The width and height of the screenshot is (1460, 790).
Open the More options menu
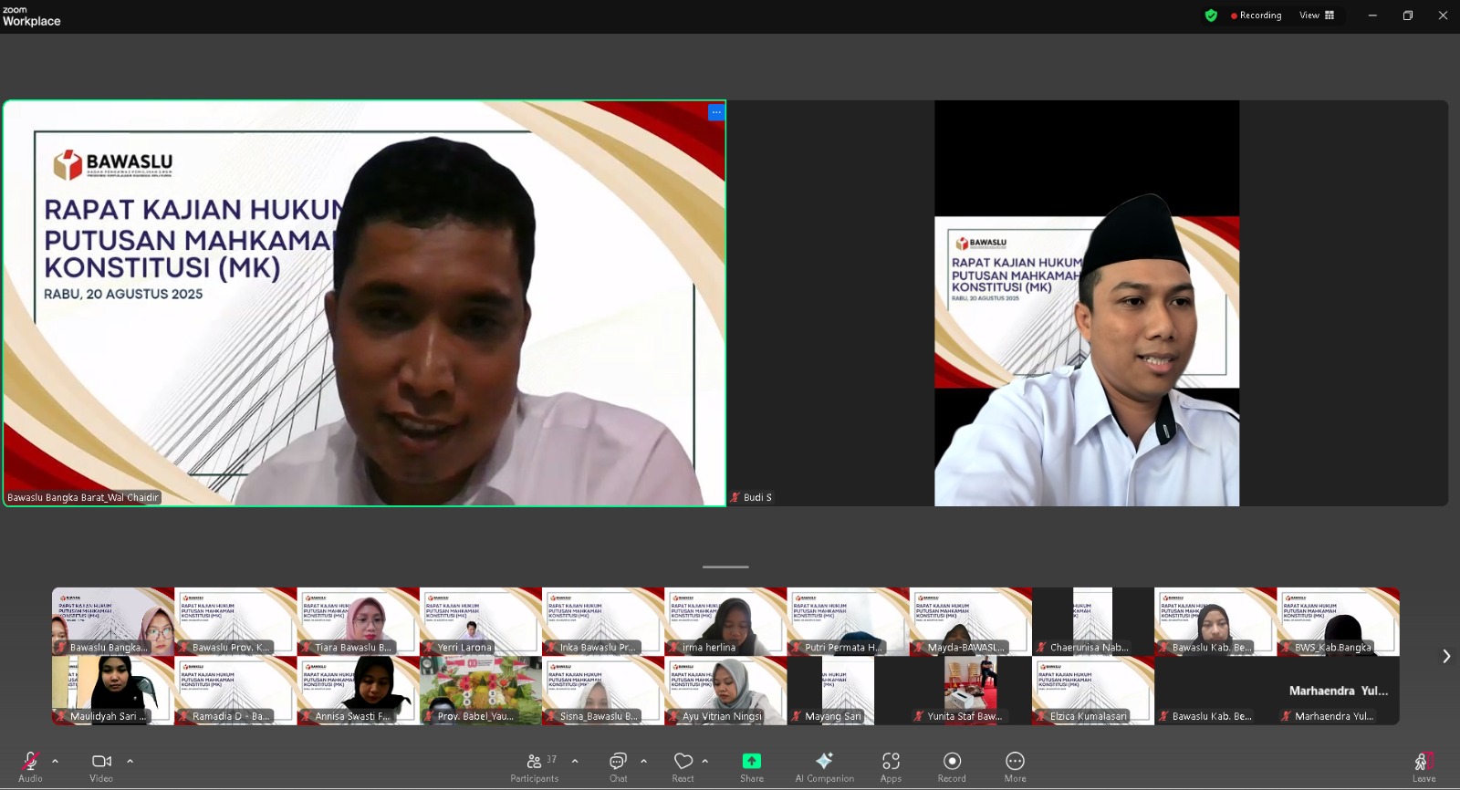tap(1015, 765)
